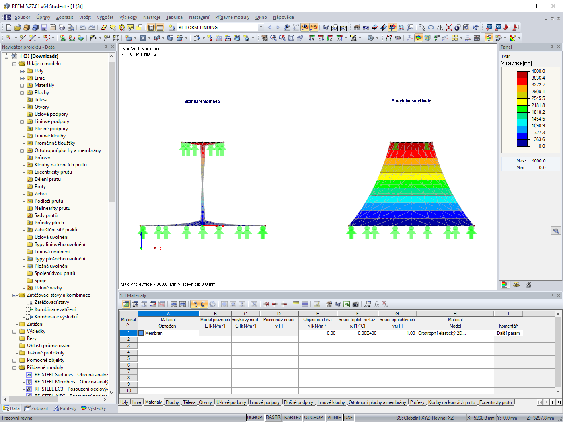Export the materials table to Excel

click(346, 304)
